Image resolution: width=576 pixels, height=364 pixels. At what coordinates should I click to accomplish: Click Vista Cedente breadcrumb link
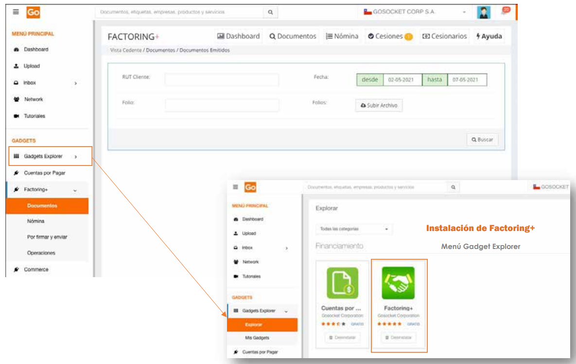tap(125, 50)
